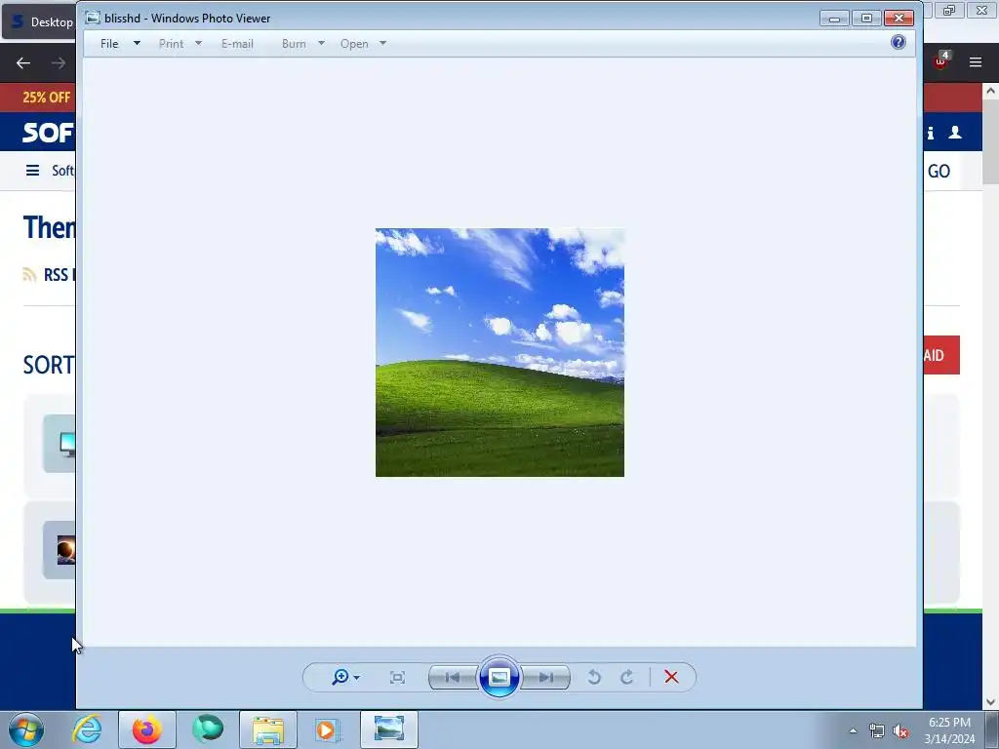The width and height of the screenshot is (999, 749).
Task: Open the Firefox hamburger menu
Action: (976, 61)
